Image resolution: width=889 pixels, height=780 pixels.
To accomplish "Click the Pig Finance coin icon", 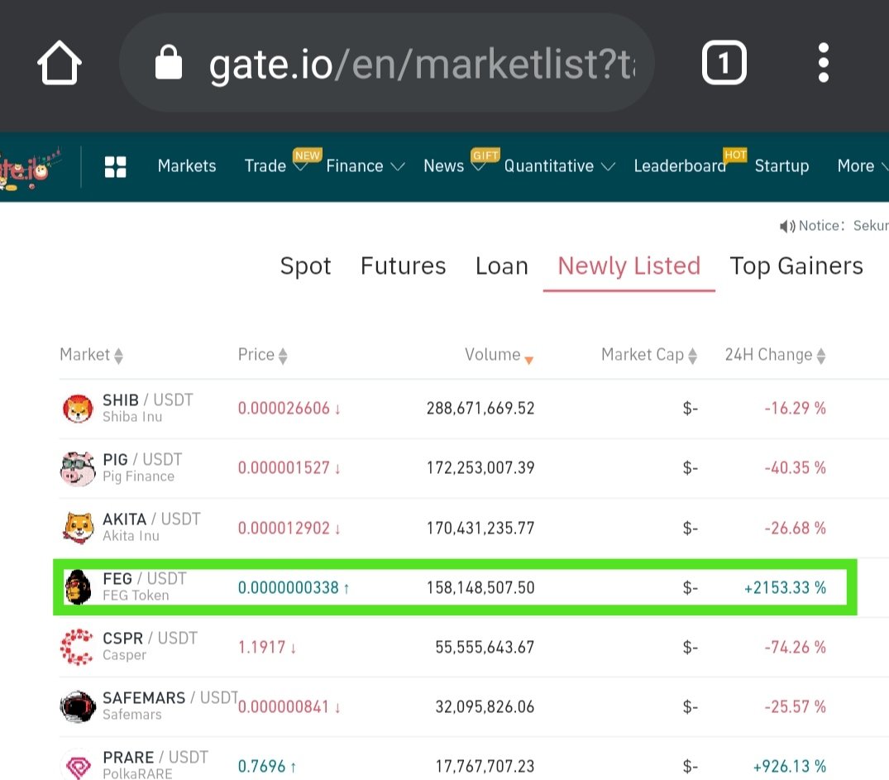I will [x=78, y=468].
